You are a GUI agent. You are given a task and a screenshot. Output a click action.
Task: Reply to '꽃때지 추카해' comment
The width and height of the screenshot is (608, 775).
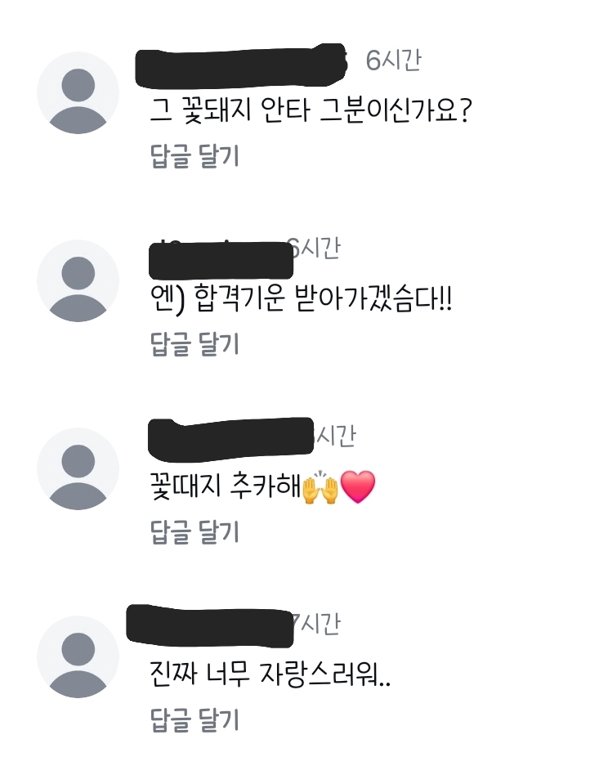click(x=194, y=532)
